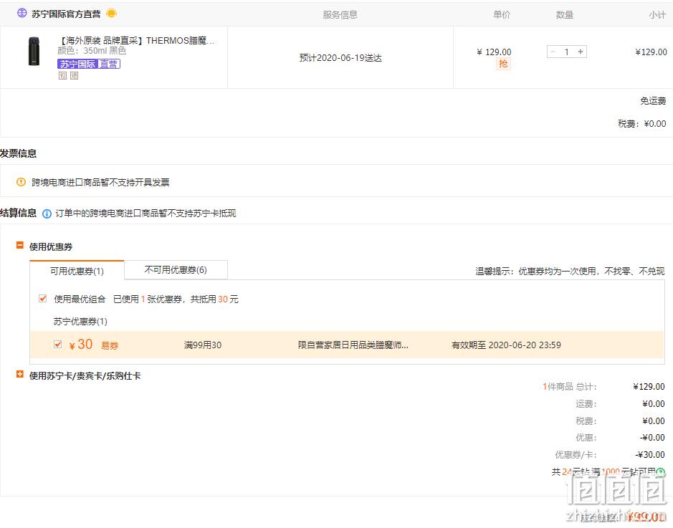
Task: Click the -¥30.00 coupon deduction amount
Action: click(650, 455)
